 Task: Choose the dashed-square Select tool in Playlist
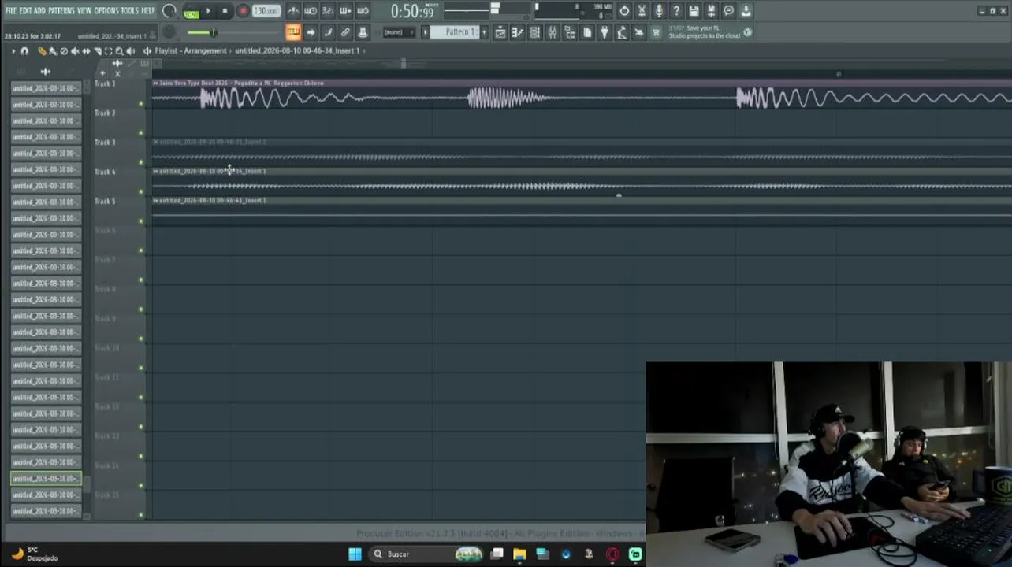[108, 51]
